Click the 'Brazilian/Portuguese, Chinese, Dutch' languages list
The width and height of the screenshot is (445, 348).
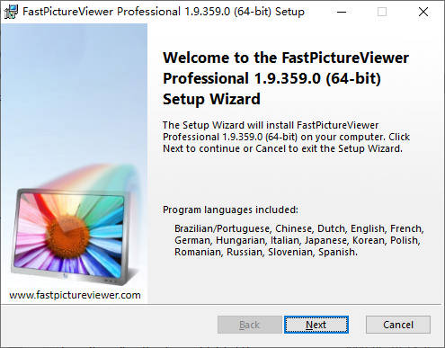[x=299, y=240]
